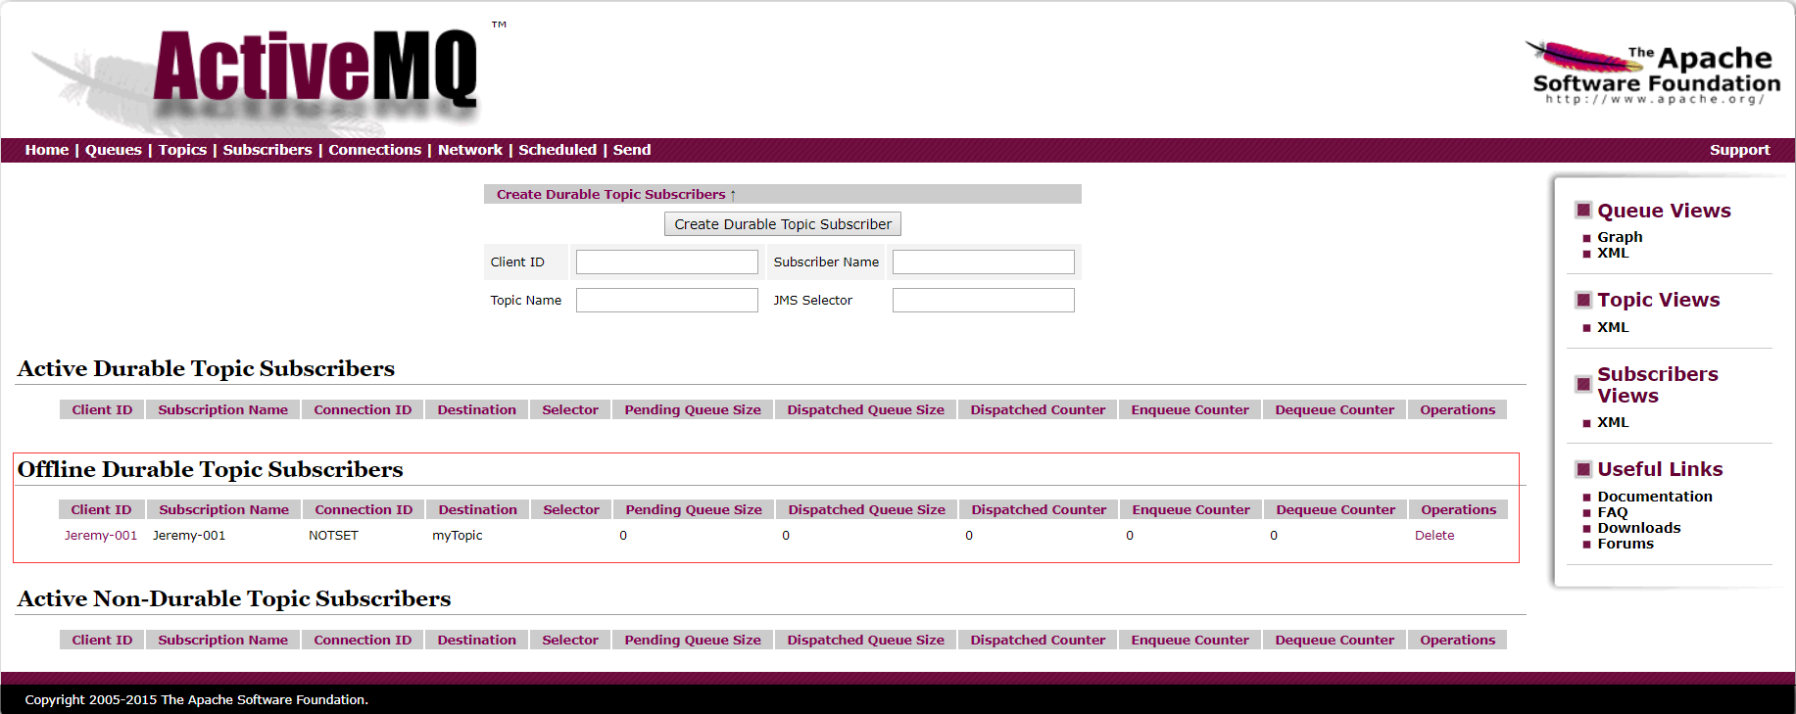Open the Scheduled menu item
This screenshot has height=714, width=1796.
[558, 150]
